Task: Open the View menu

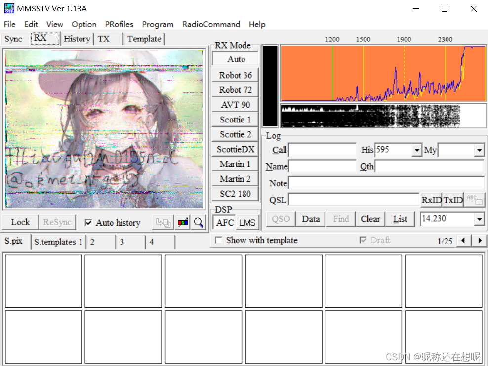Action: [55, 24]
